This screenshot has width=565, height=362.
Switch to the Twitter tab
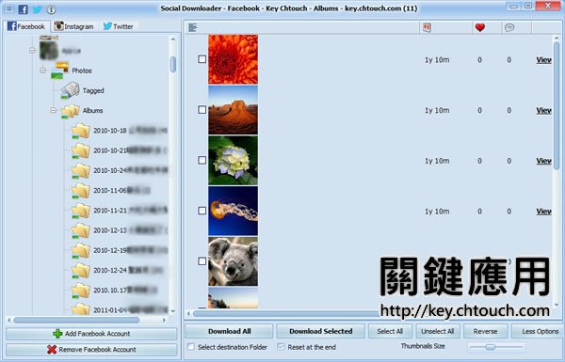click(119, 26)
